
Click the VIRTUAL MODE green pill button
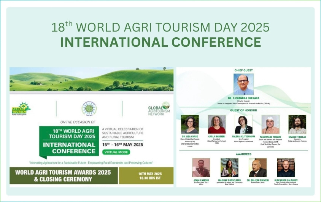point(116,152)
